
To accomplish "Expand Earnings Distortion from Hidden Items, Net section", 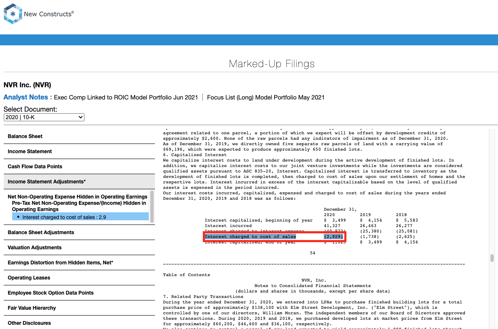I will [x=79, y=263].
